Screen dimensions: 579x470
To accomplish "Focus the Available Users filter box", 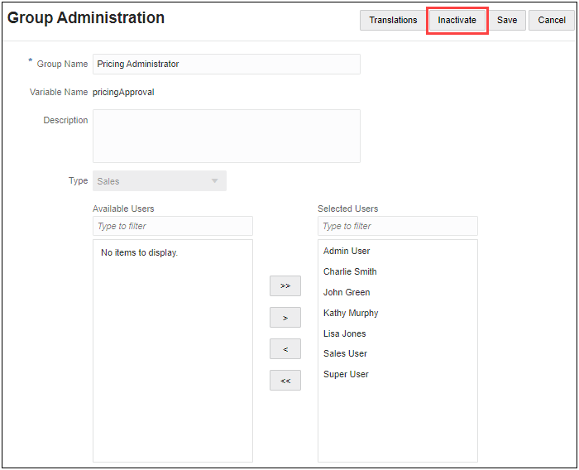I will 172,226.
